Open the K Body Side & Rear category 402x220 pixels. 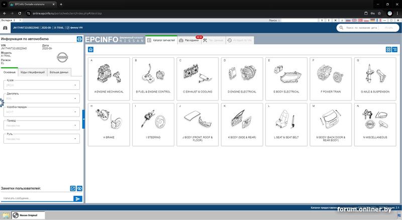click(x=242, y=125)
